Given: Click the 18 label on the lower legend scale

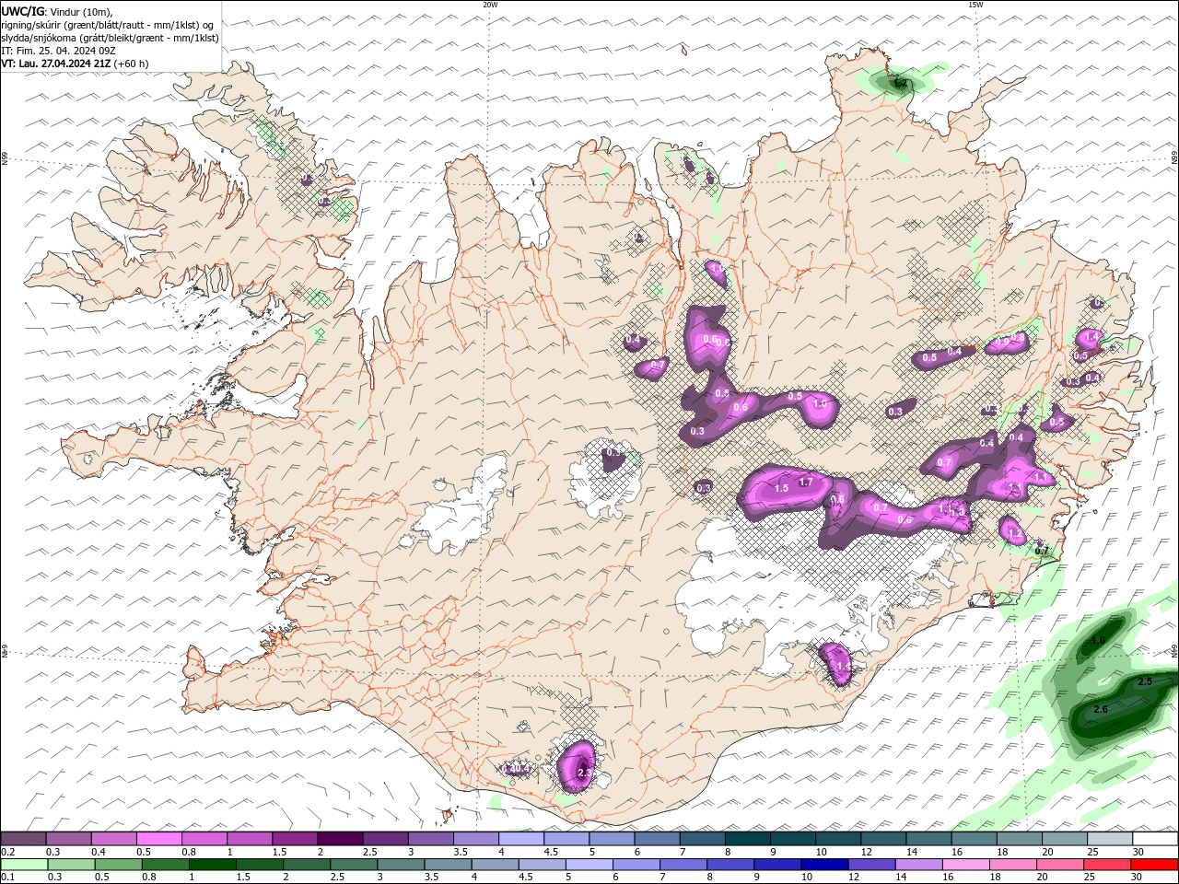Looking at the screenshot, I should coord(995,877).
